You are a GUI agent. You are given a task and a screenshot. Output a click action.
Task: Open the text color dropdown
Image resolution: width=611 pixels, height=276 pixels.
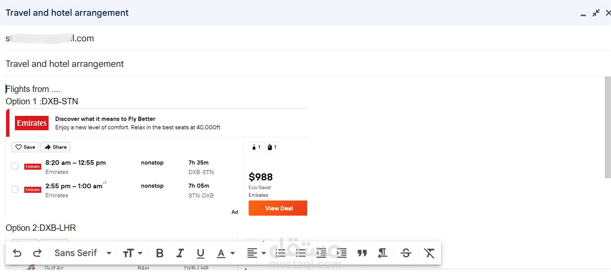coord(226,253)
